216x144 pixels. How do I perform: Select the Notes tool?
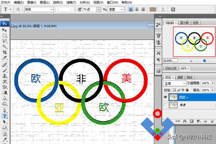pyautogui.click(x=4, y=134)
